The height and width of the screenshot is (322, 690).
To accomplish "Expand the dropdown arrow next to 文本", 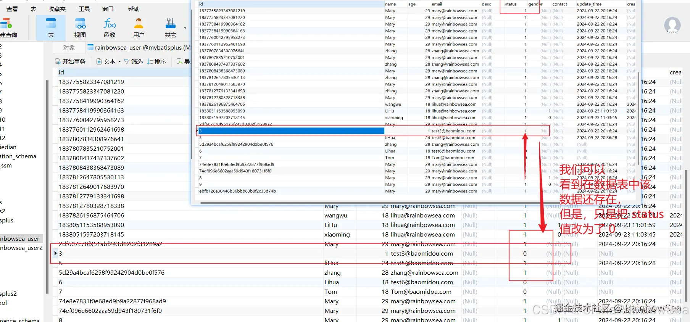I will [119, 61].
